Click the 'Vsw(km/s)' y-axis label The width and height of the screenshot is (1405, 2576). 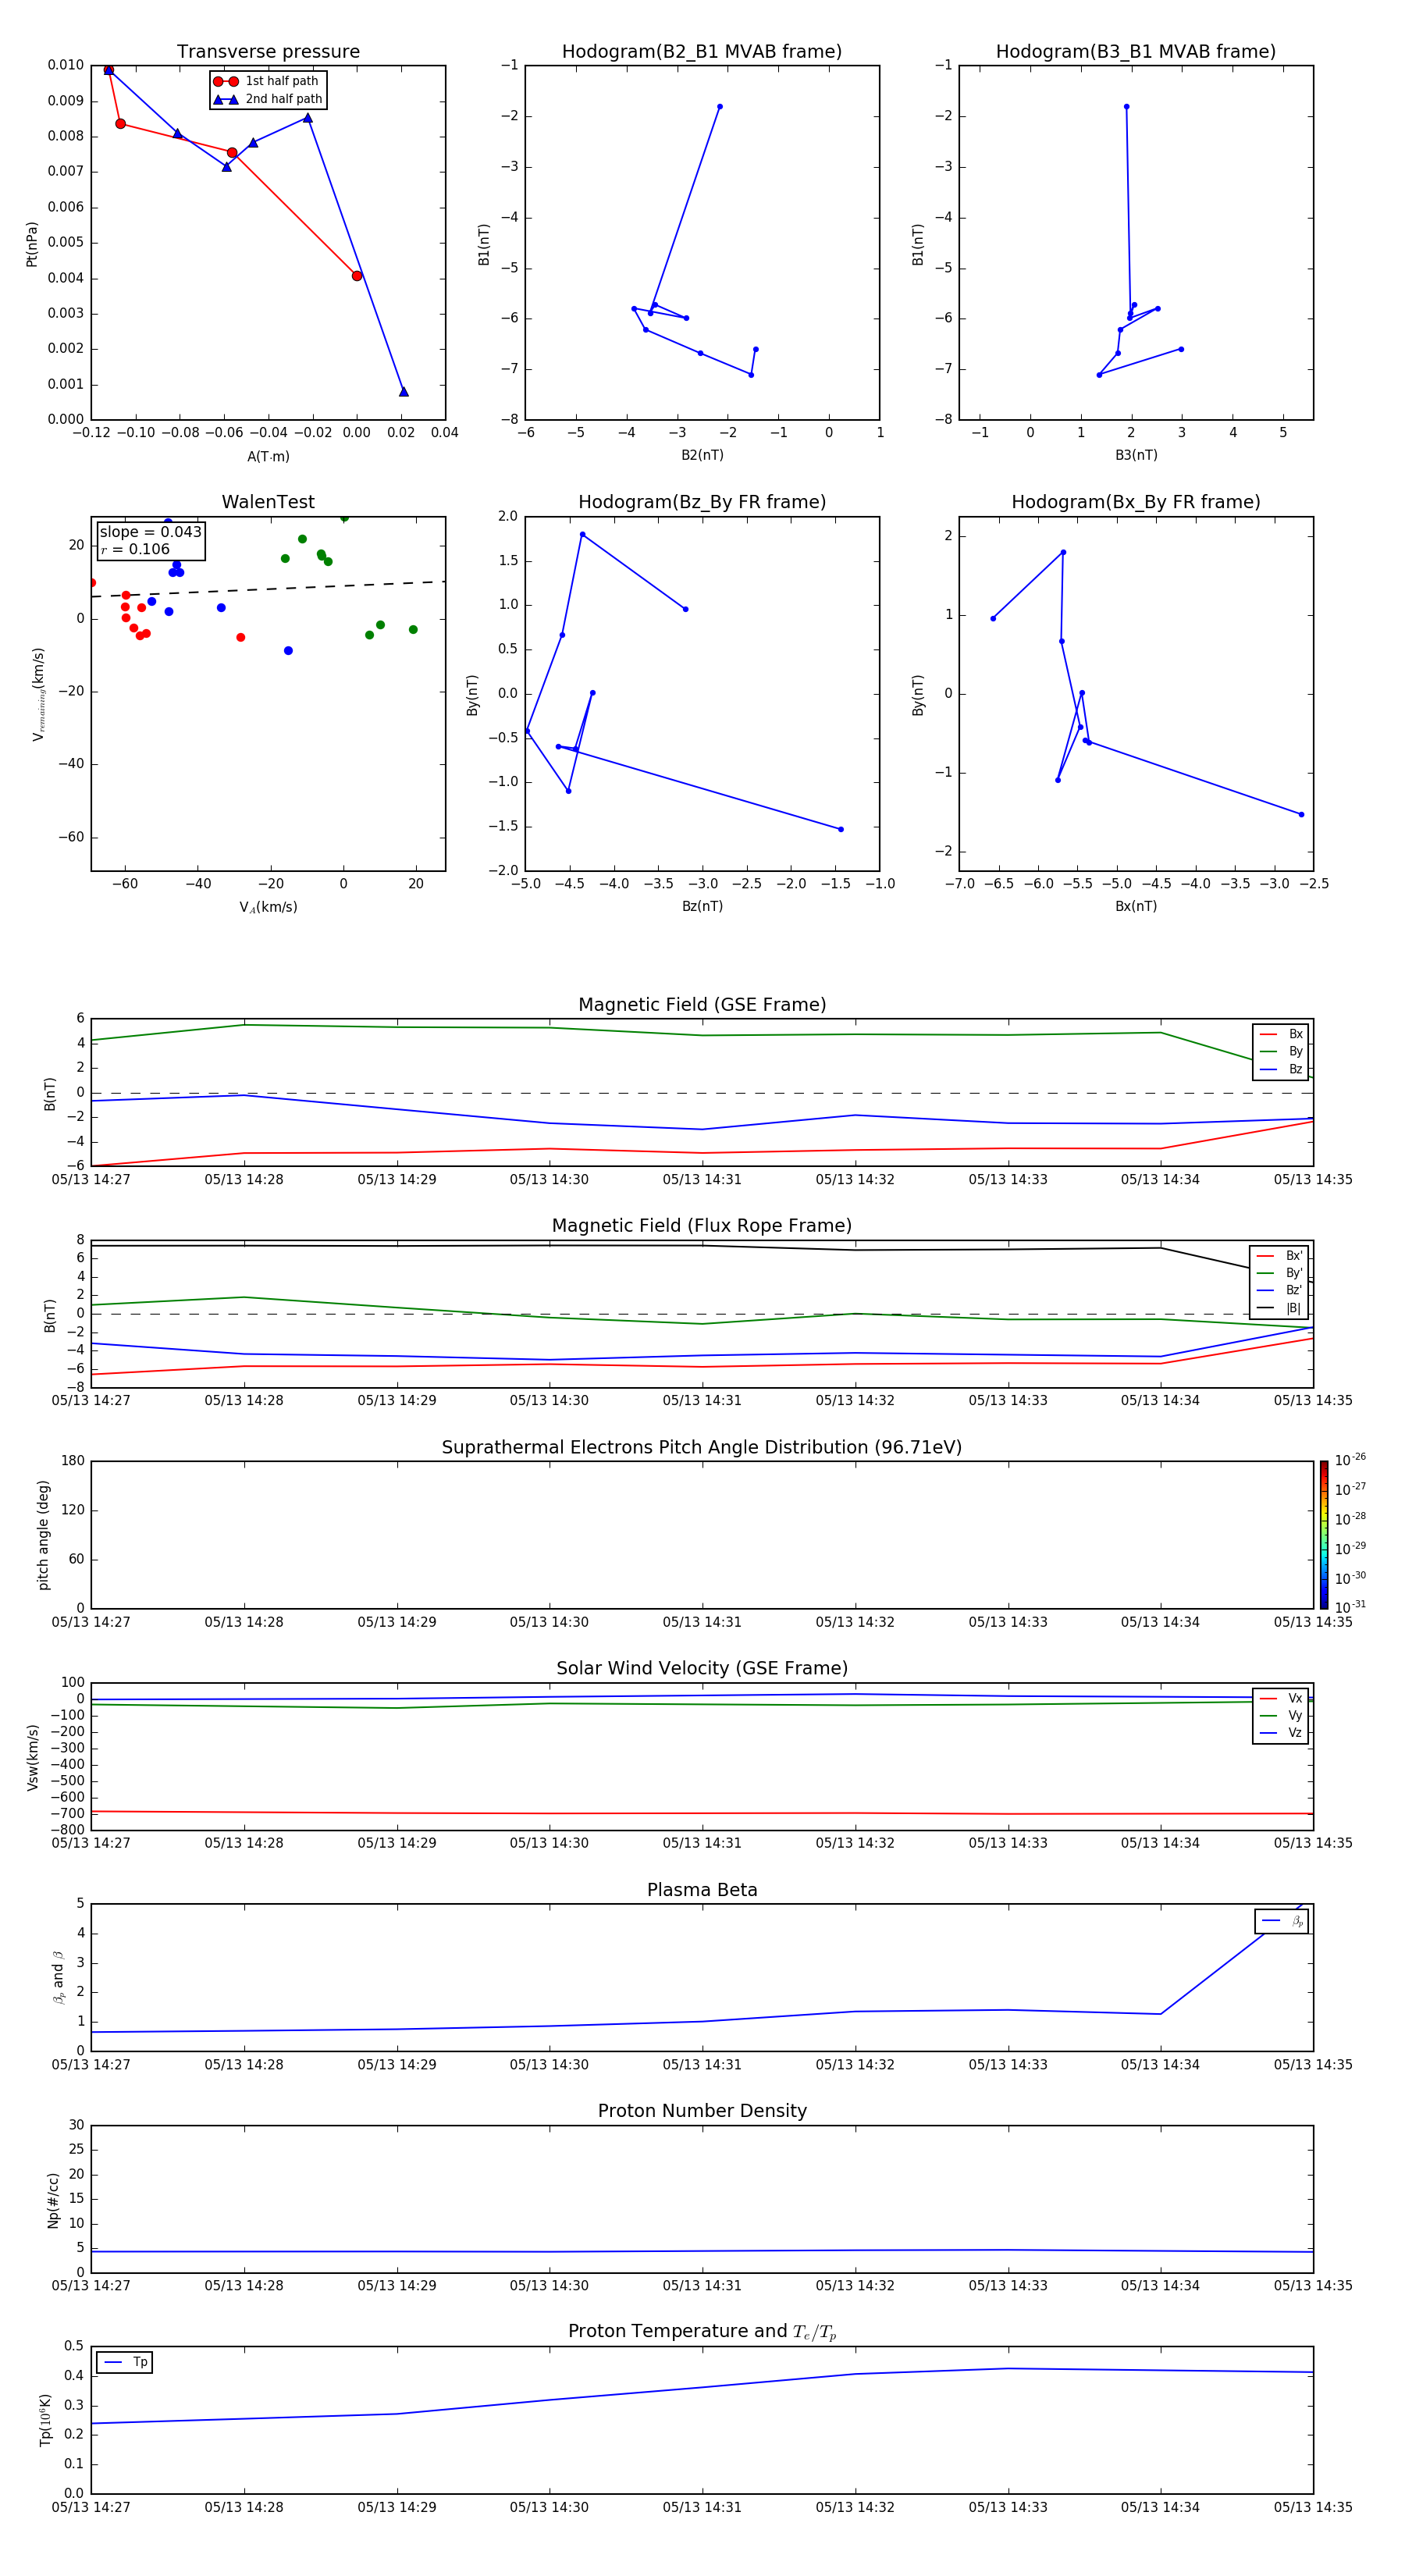coord(32,1757)
